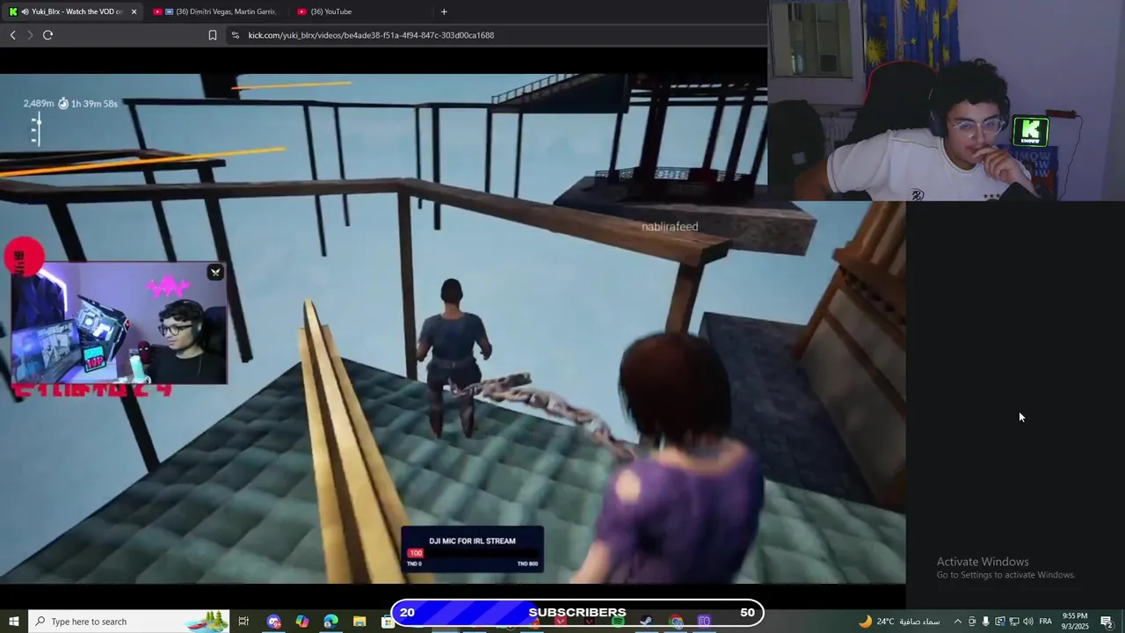The width and height of the screenshot is (1125, 633).
Task: Go back to the previous page
Action: 12,35
